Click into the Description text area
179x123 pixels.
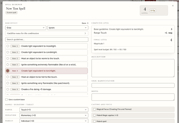(133, 68)
